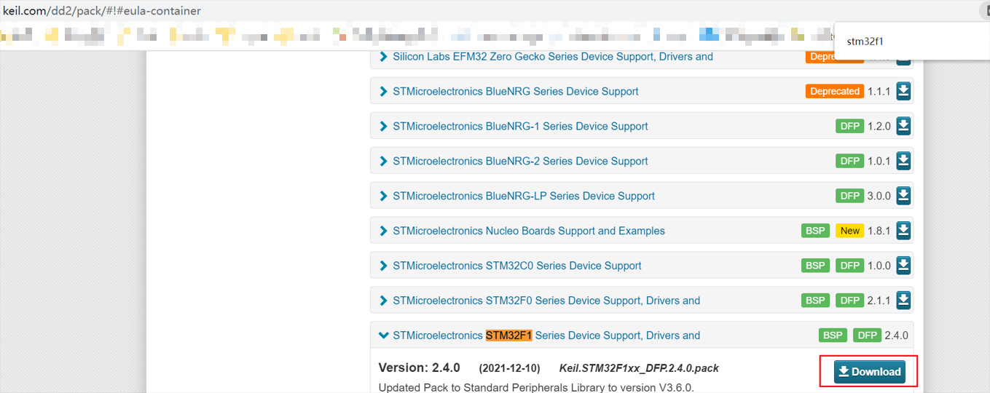
Task: Download the BlueNRG Series pack via icon
Action: tap(903, 91)
